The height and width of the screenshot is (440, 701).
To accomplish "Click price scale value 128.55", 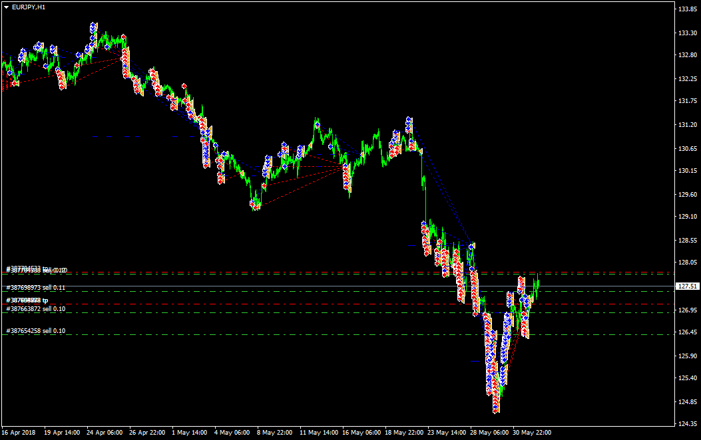I will click(x=688, y=241).
